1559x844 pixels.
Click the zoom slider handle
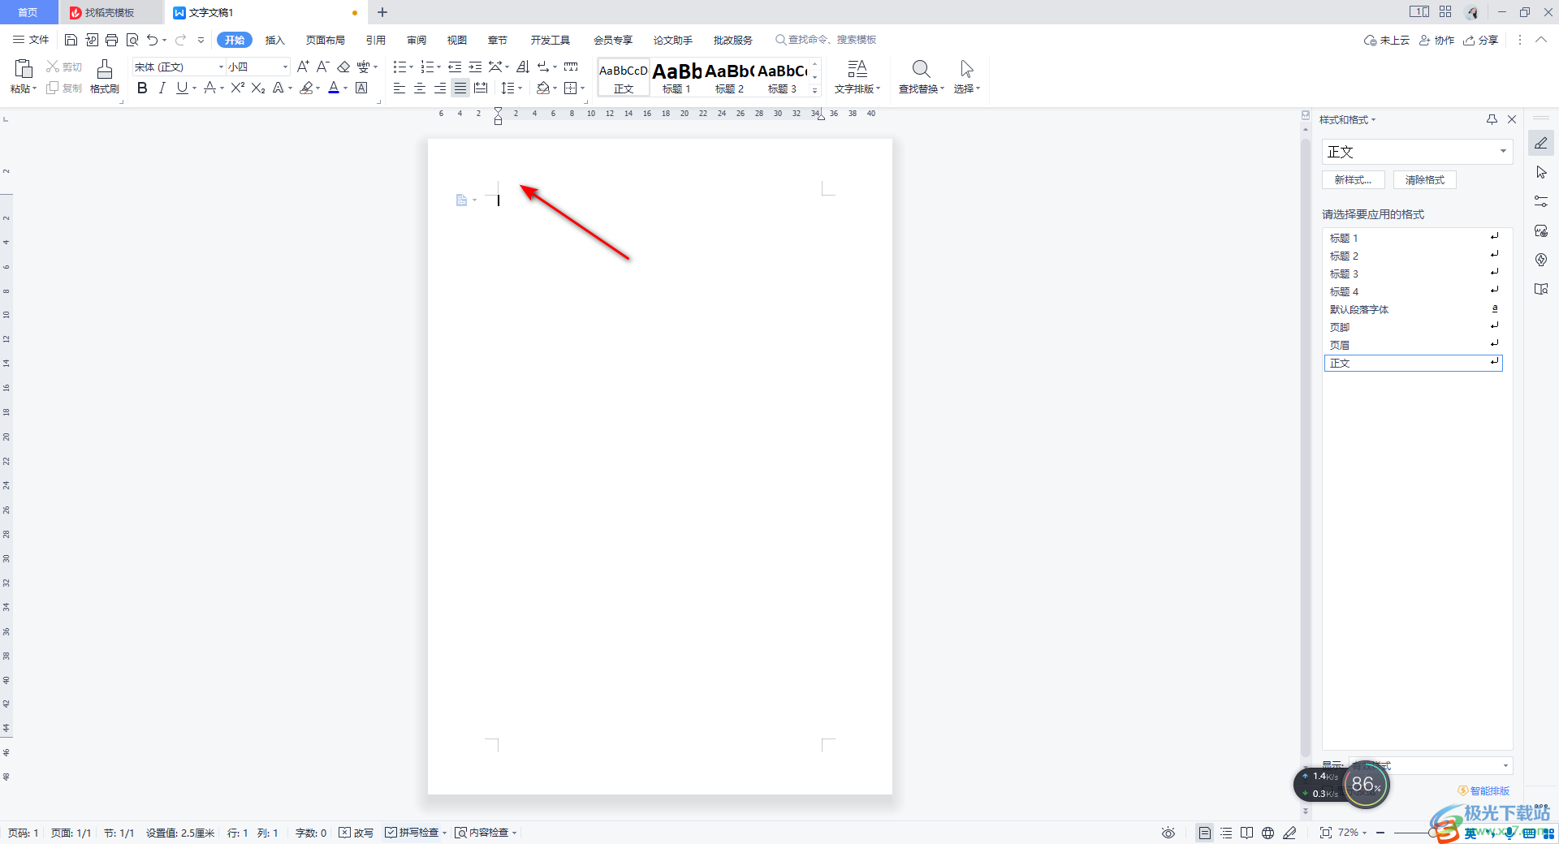point(1432,833)
